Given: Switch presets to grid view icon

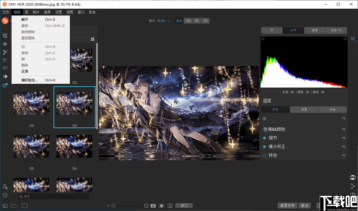Looking at the screenshot, I should tap(93, 39).
